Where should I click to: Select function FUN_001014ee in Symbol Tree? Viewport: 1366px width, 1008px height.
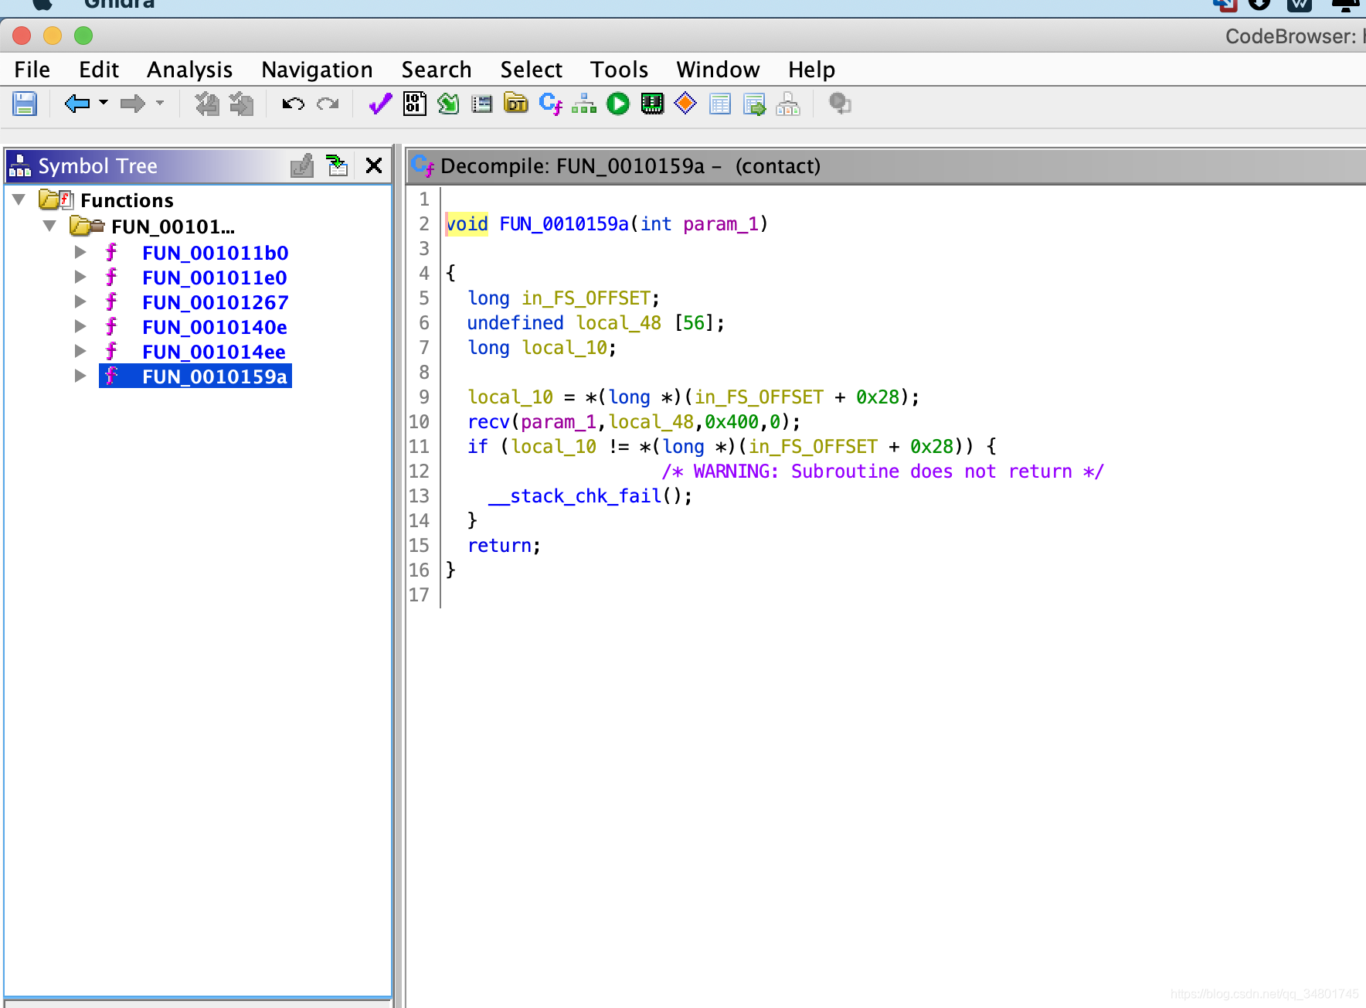(x=214, y=352)
